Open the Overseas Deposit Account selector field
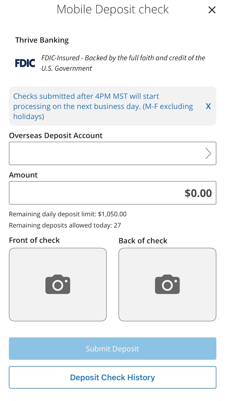 [106, 154]
